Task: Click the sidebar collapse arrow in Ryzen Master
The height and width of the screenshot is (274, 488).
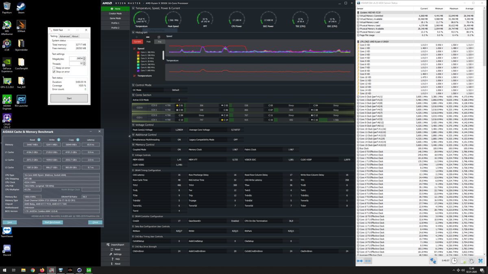Action: pyautogui.click(x=130, y=136)
